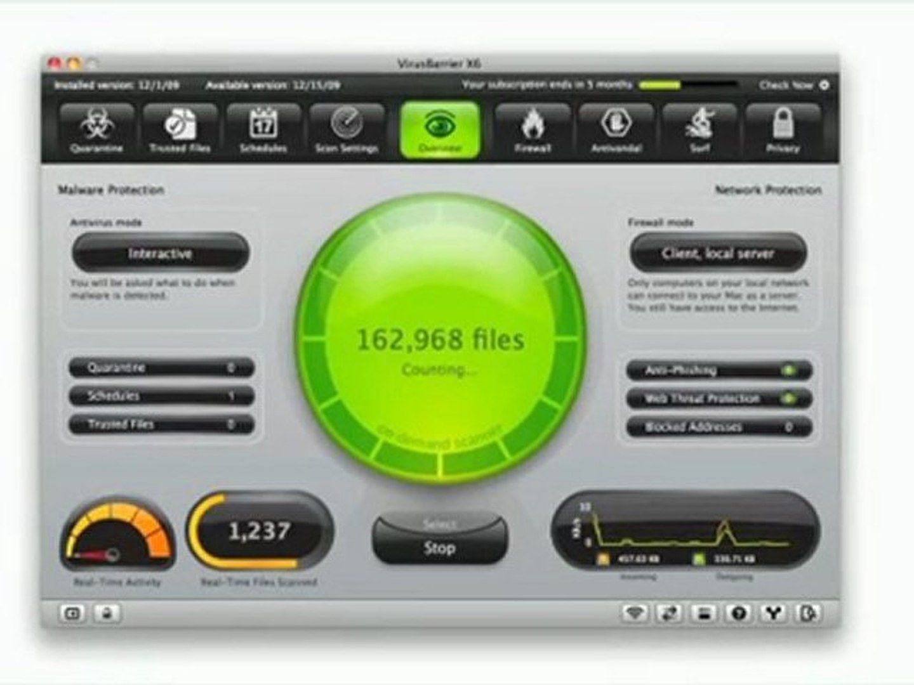The width and height of the screenshot is (914, 685).
Task: Click the Quarantine count row
Action: coord(161,368)
